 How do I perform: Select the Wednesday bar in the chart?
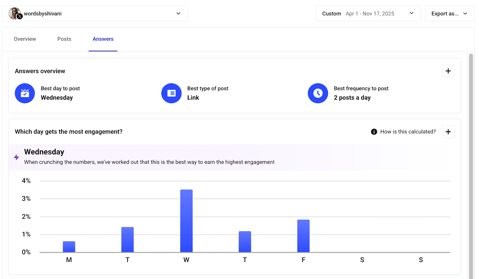click(x=186, y=221)
